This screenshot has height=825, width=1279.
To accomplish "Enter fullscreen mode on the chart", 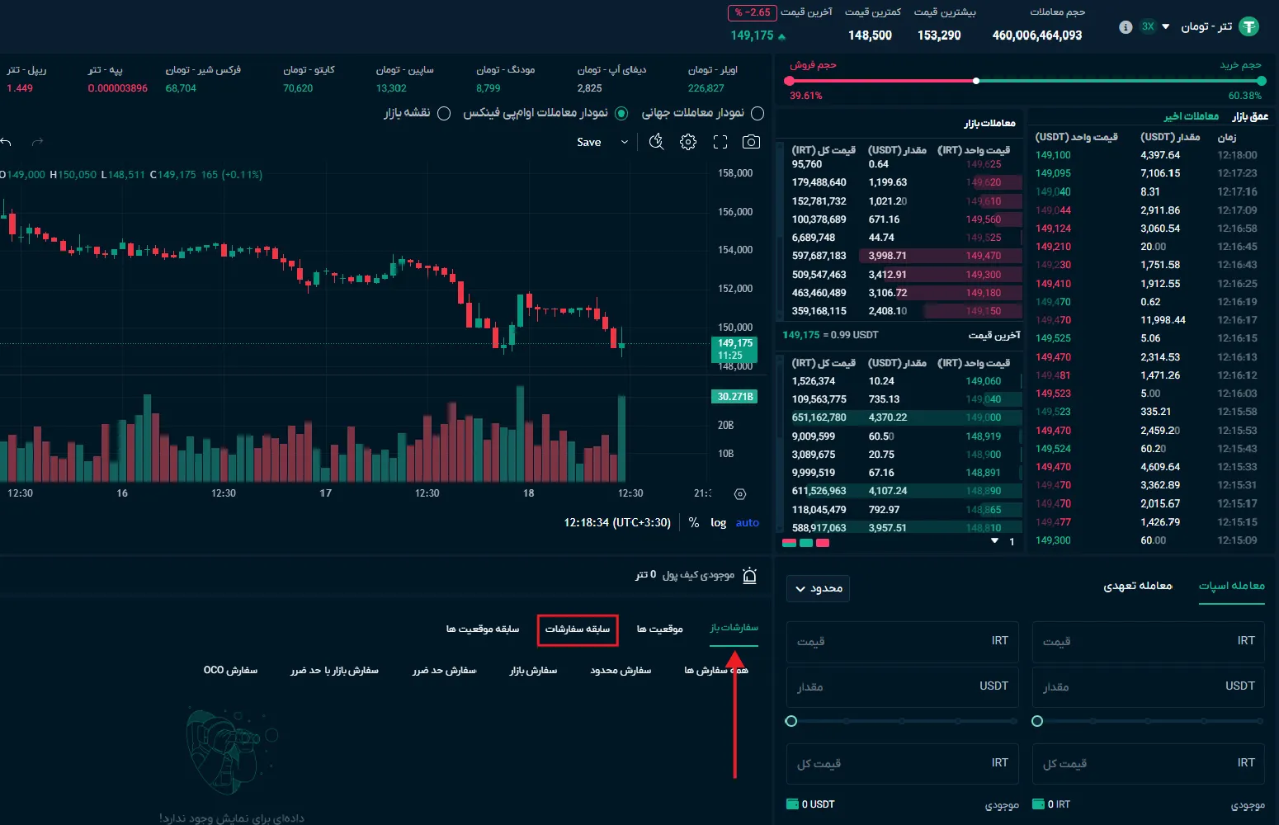I will (x=720, y=142).
